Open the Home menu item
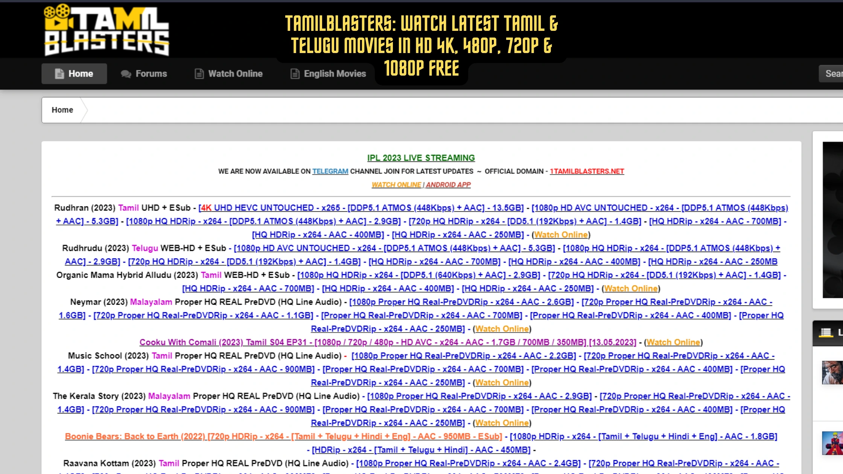This screenshot has height=474, width=843. coord(74,74)
